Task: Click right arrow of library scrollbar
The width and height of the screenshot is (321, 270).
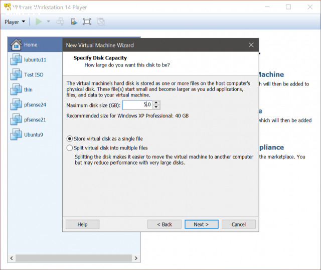Action: (136, 258)
